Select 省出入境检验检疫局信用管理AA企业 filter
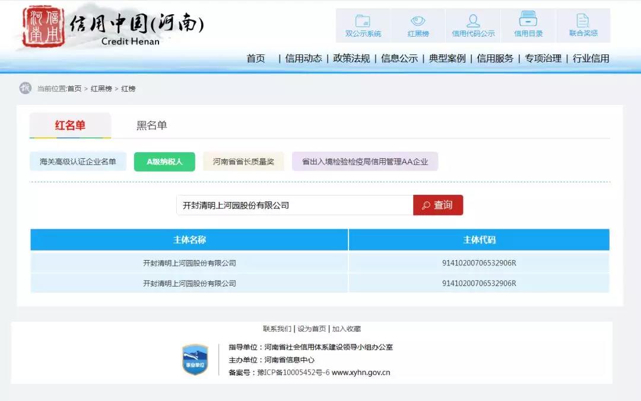Screen dimensions: 641x401 coord(364,162)
